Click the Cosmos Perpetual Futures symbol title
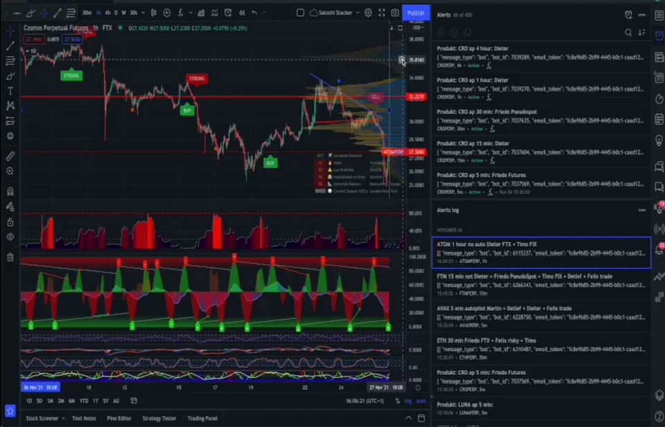Screen dimensions: 665x427 point(56,28)
